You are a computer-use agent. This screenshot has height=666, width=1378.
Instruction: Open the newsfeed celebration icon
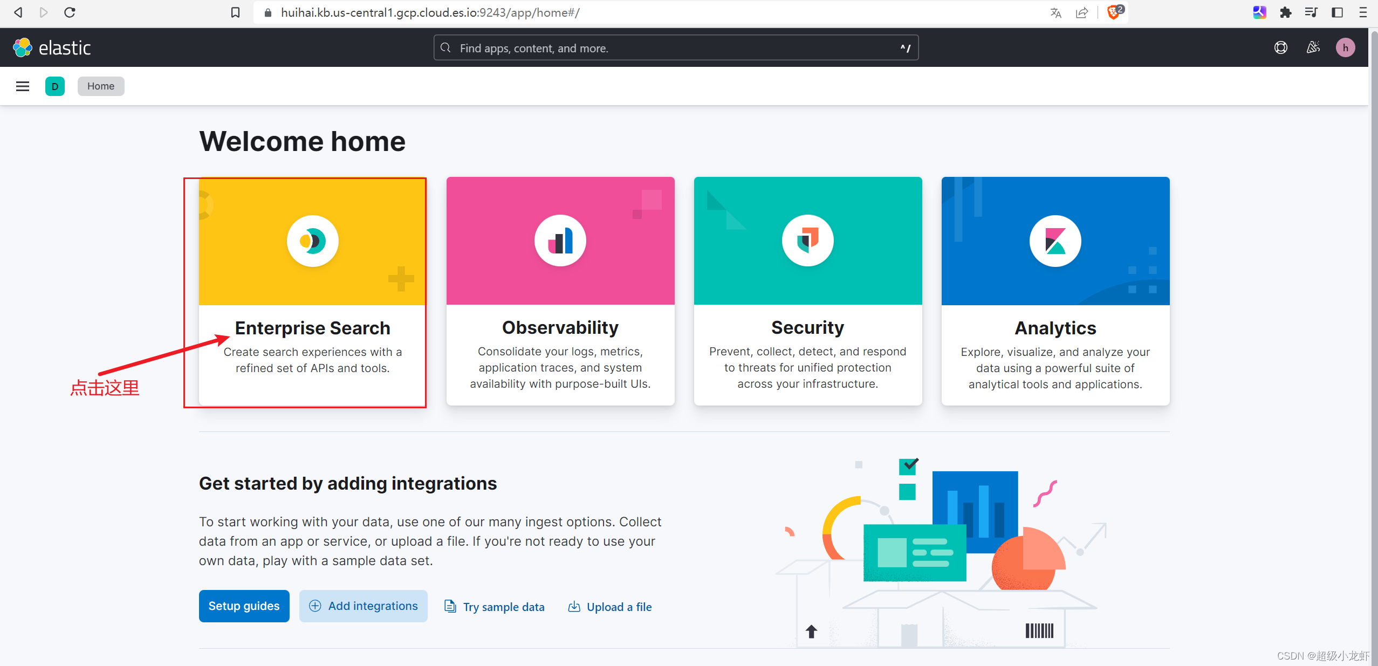point(1313,48)
